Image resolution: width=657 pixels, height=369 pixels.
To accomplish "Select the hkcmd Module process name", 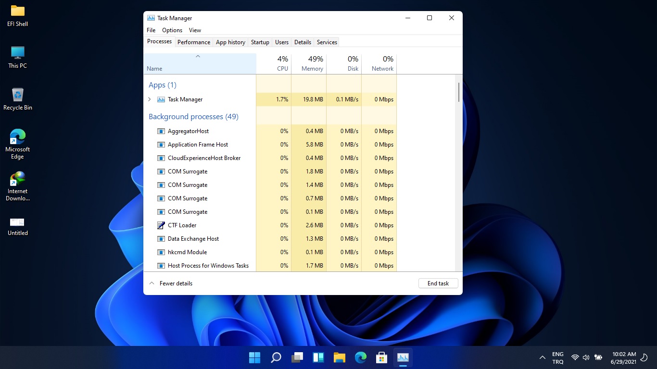I will pos(187,252).
